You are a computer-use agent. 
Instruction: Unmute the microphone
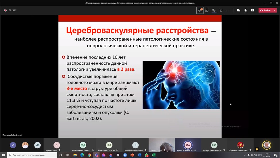246,10
